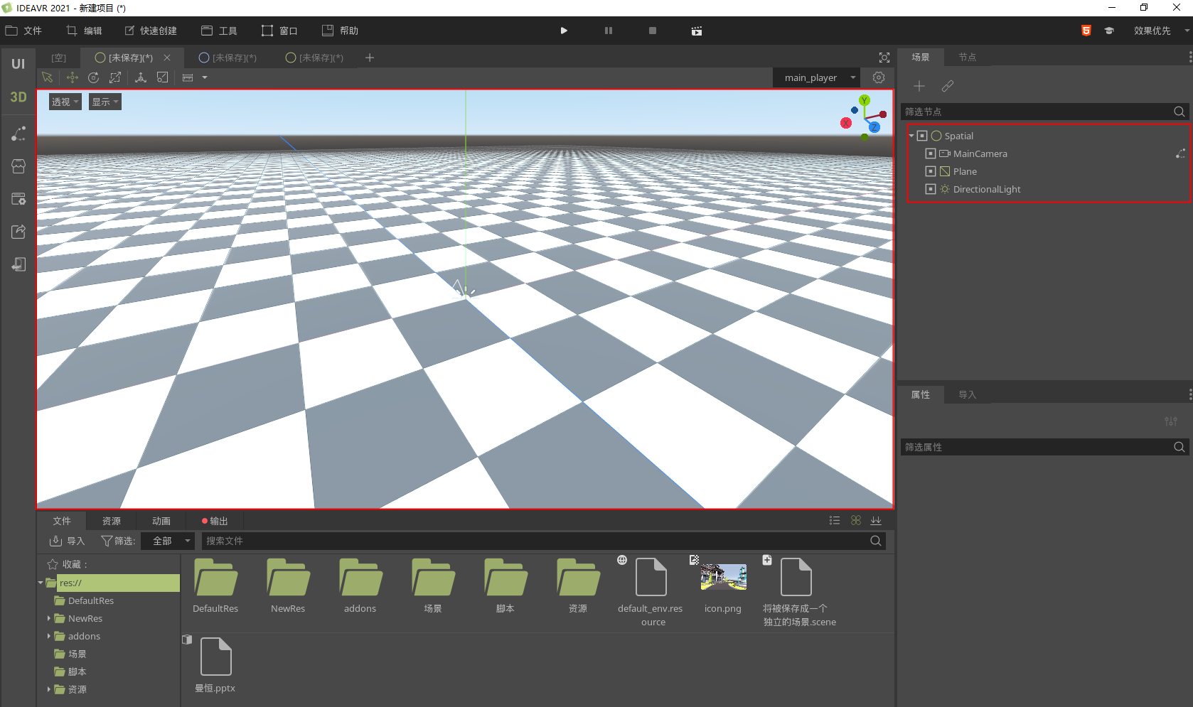Open the icon.png thumbnail

(x=723, y=577)
